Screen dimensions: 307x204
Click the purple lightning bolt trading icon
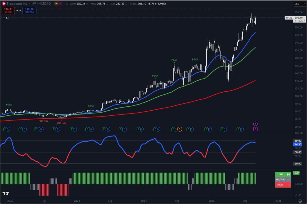255,124
